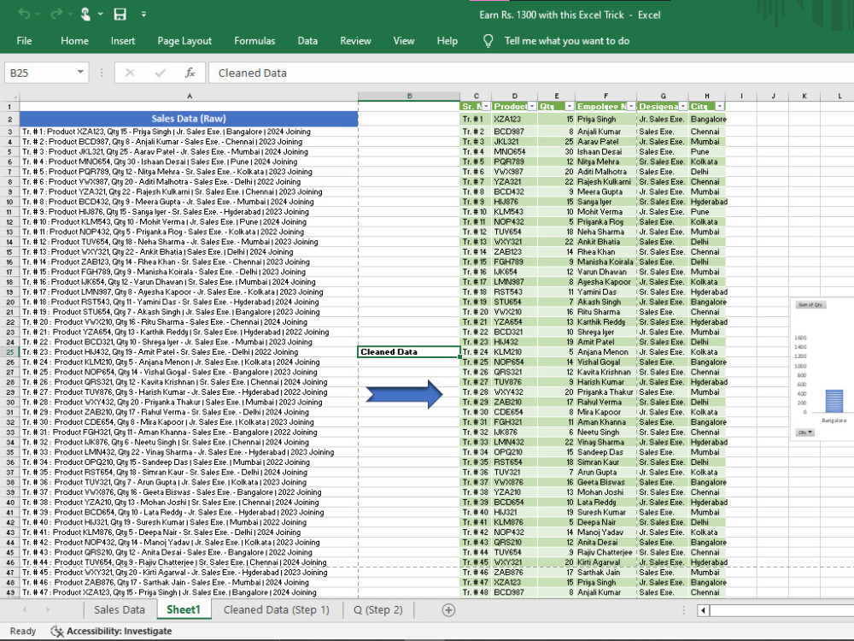Switch to the Home ribbon tab

[74, 41]
